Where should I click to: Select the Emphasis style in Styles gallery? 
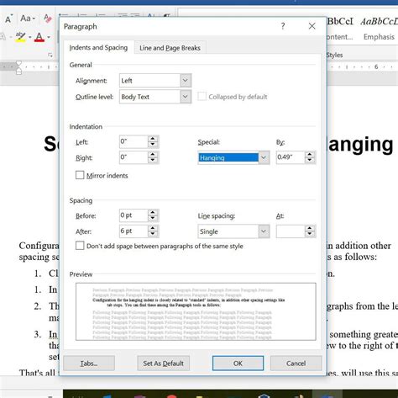[379, 28]
